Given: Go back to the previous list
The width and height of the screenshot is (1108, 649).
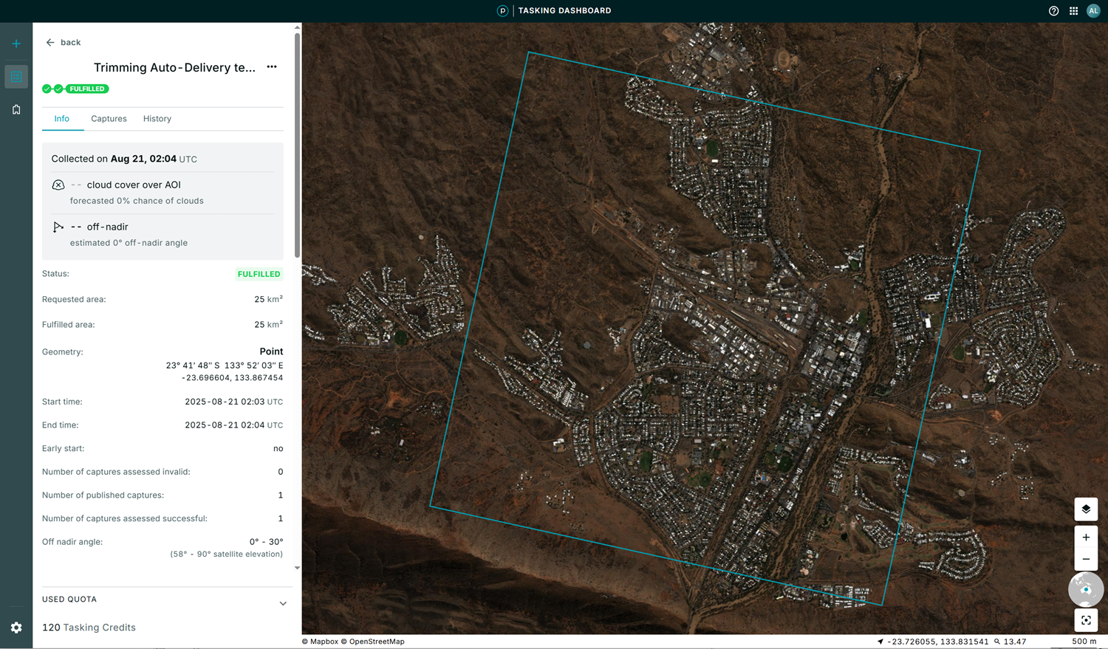Looking at the screenshot, I should [x=64, y=43].
